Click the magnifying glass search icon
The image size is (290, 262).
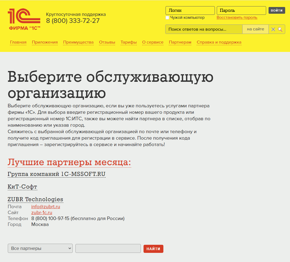(x=280, y=29)
